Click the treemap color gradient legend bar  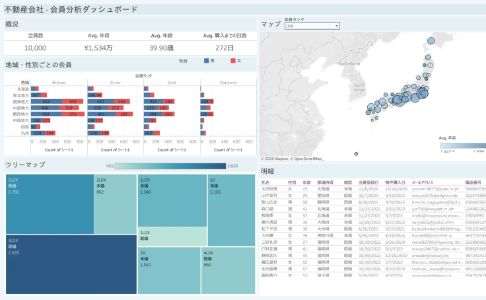coord(170,166)
